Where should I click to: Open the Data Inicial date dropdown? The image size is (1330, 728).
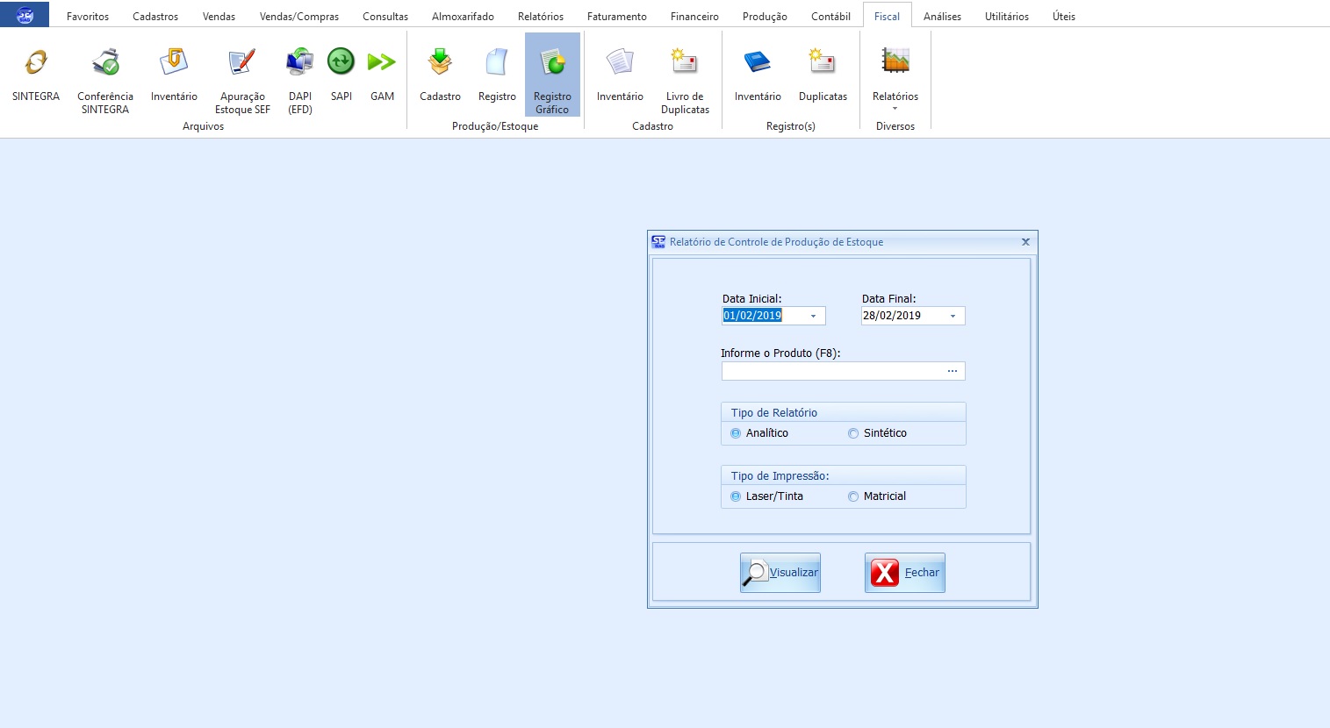[814, 316]
